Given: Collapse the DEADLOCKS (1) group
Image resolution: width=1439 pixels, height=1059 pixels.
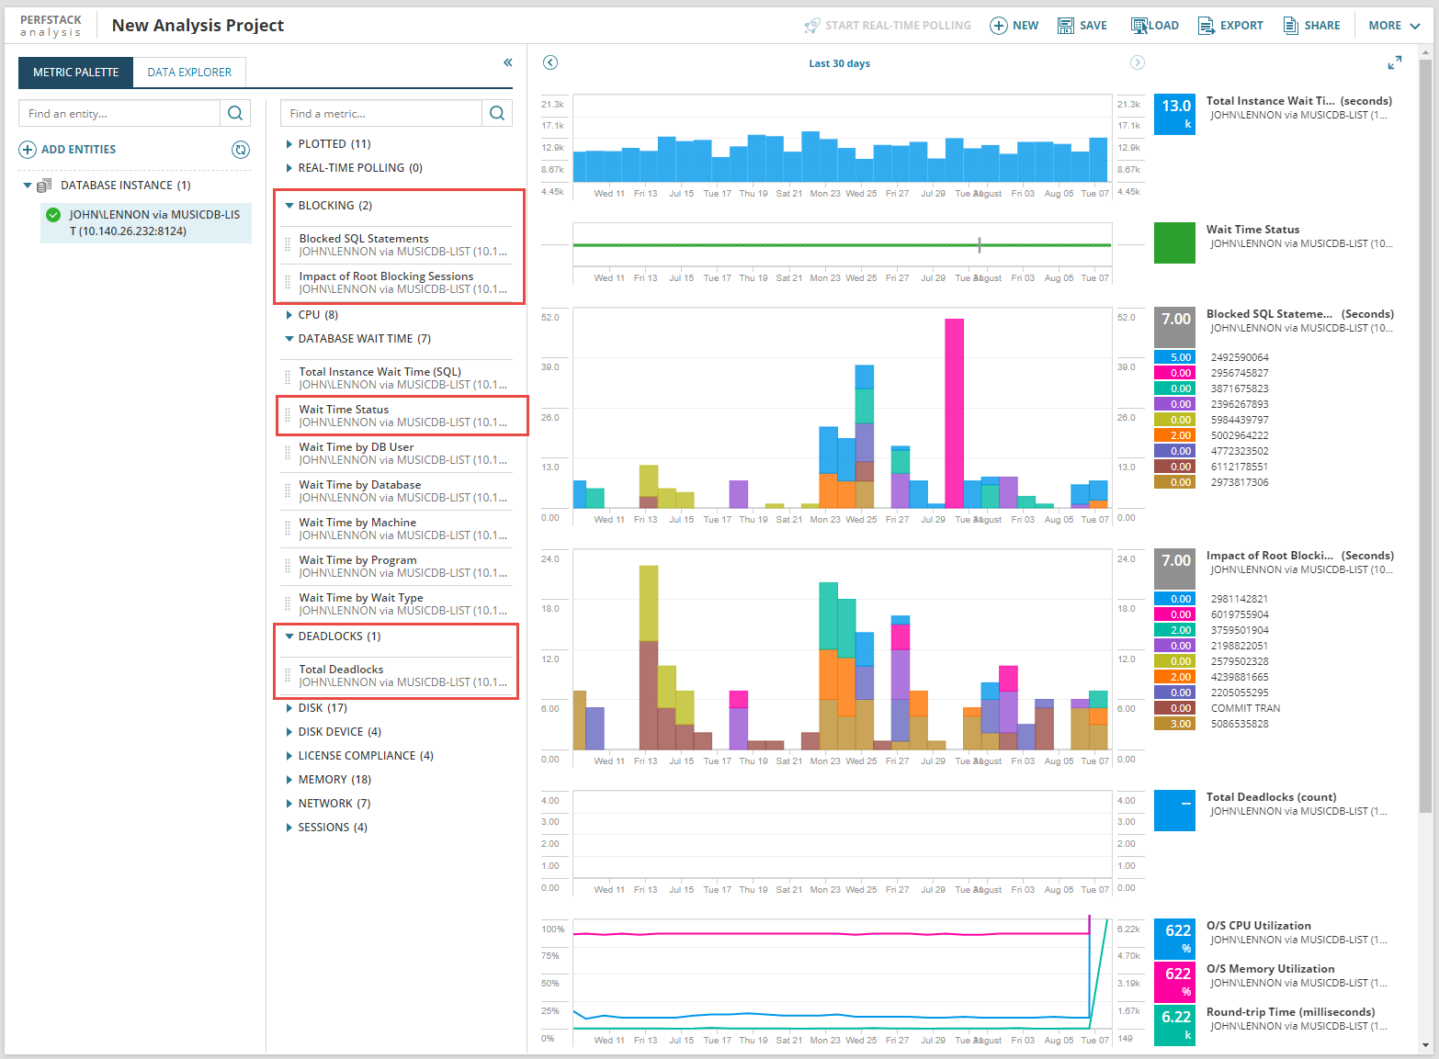Looking at the screenshot, I should tap(289, 637).
